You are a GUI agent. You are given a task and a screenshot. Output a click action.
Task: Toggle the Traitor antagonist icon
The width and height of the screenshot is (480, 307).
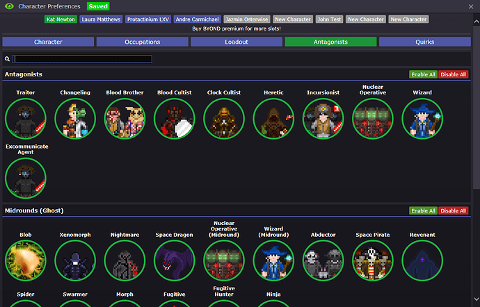click(x=26, y=119)
